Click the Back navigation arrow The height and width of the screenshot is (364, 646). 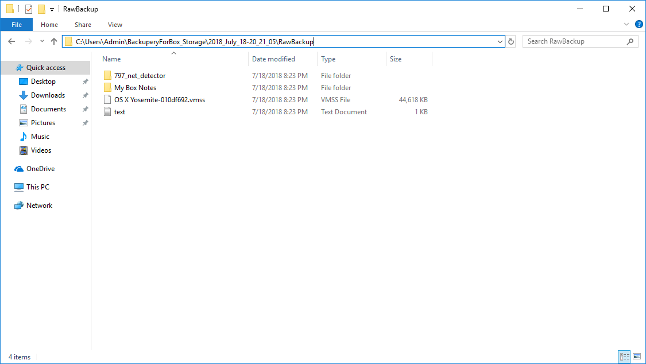point(11,41)
